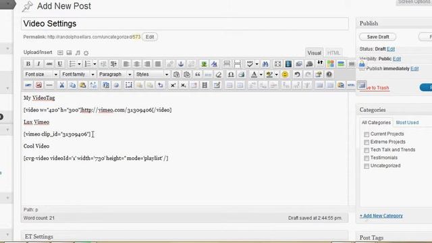Image resolution: width=432 pixels, height=243 pixels.
Task: Open highlight color palette arrow
Action: 276,74
